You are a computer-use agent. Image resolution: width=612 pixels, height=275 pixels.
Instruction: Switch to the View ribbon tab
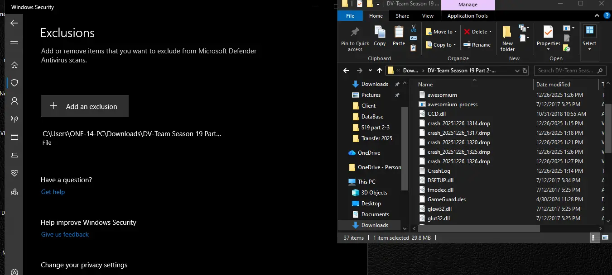[x=428, y=16]
